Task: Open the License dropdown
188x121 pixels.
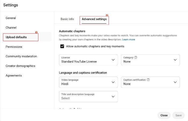Action: (x=88, y=60)
